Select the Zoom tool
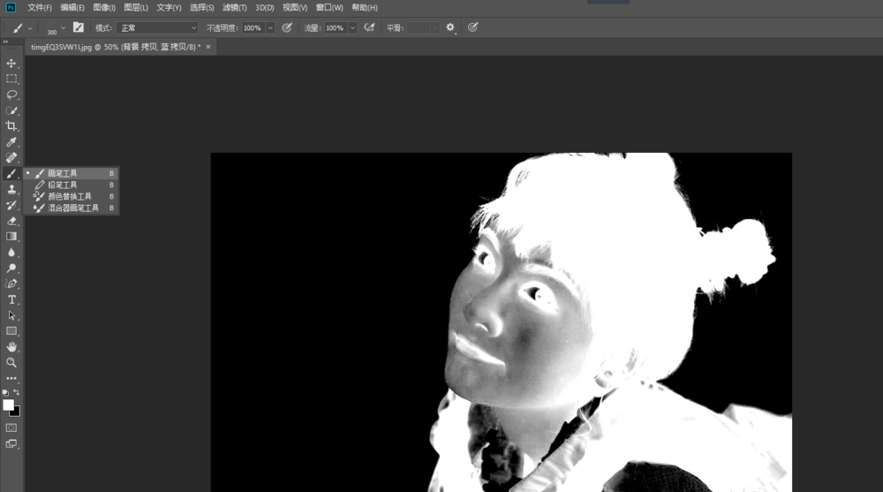Image resolution: width=883 pixels, height=492 pixels. 11,362
